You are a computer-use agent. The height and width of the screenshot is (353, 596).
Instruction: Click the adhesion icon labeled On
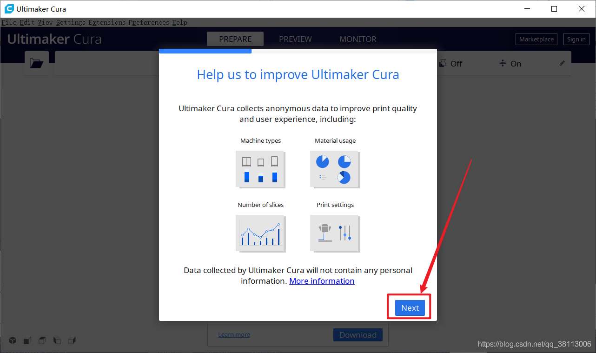coord(503,63)
